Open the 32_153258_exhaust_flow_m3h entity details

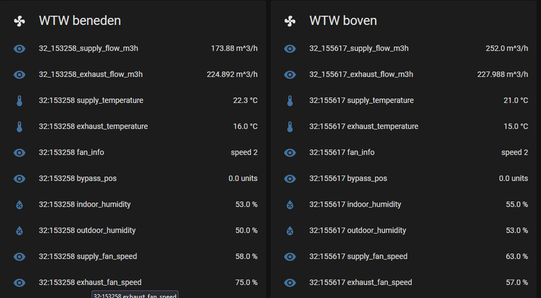click(x=91, y=74)
